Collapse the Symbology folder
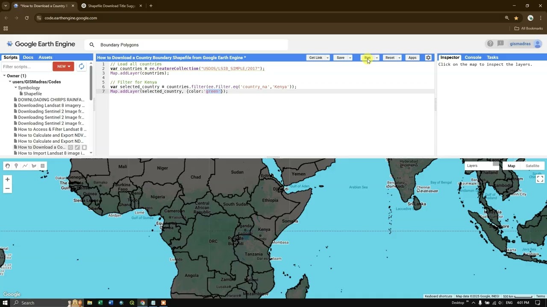The height and width of the screenshot is (307, 547). (x=16, y=88)
